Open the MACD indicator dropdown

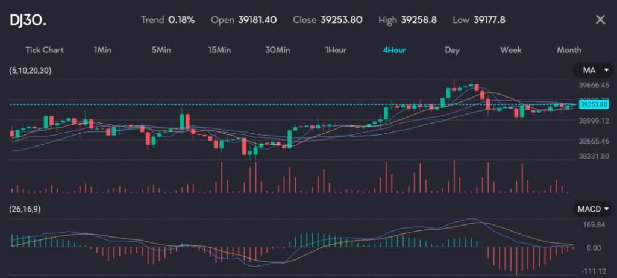click(592, 209)
